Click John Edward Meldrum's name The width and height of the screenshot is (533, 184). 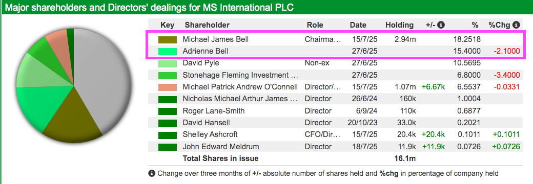(220, 146)
